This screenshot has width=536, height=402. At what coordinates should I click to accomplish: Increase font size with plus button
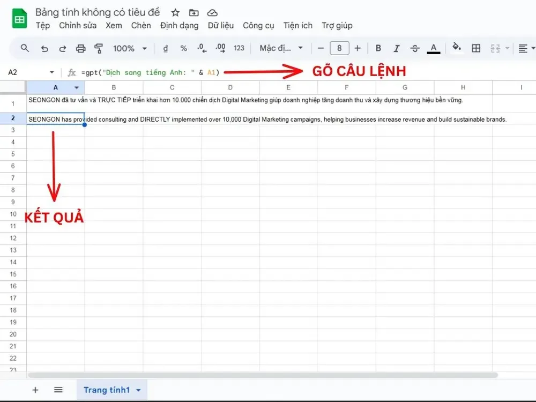(x=357, y=48)
